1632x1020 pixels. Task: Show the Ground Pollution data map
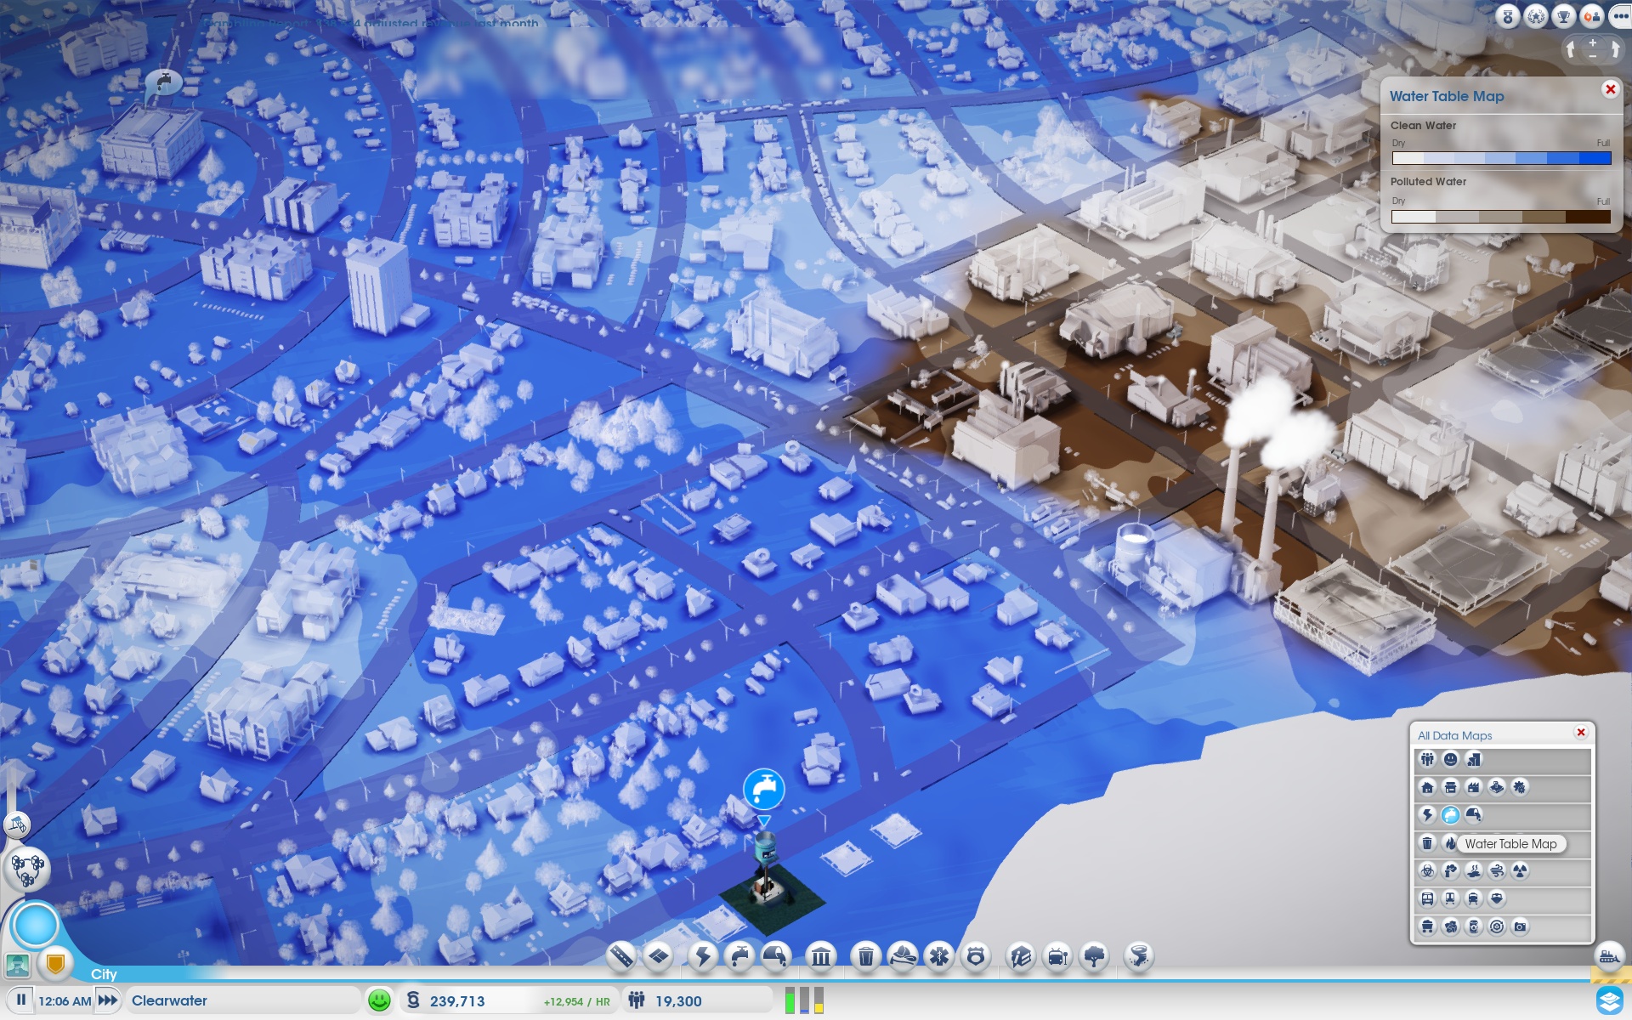[x=1473, y=870]
